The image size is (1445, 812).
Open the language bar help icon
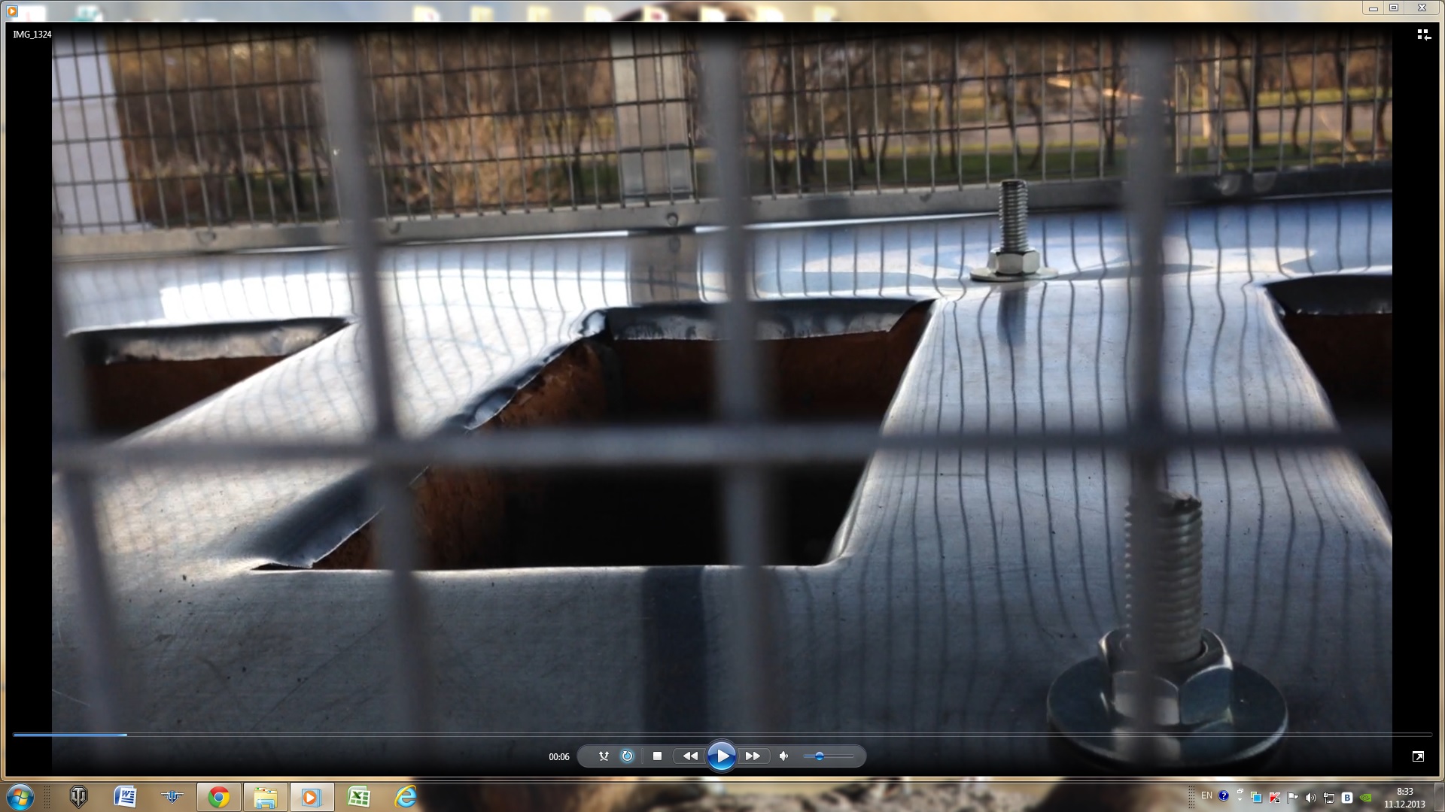(1224, 795)
